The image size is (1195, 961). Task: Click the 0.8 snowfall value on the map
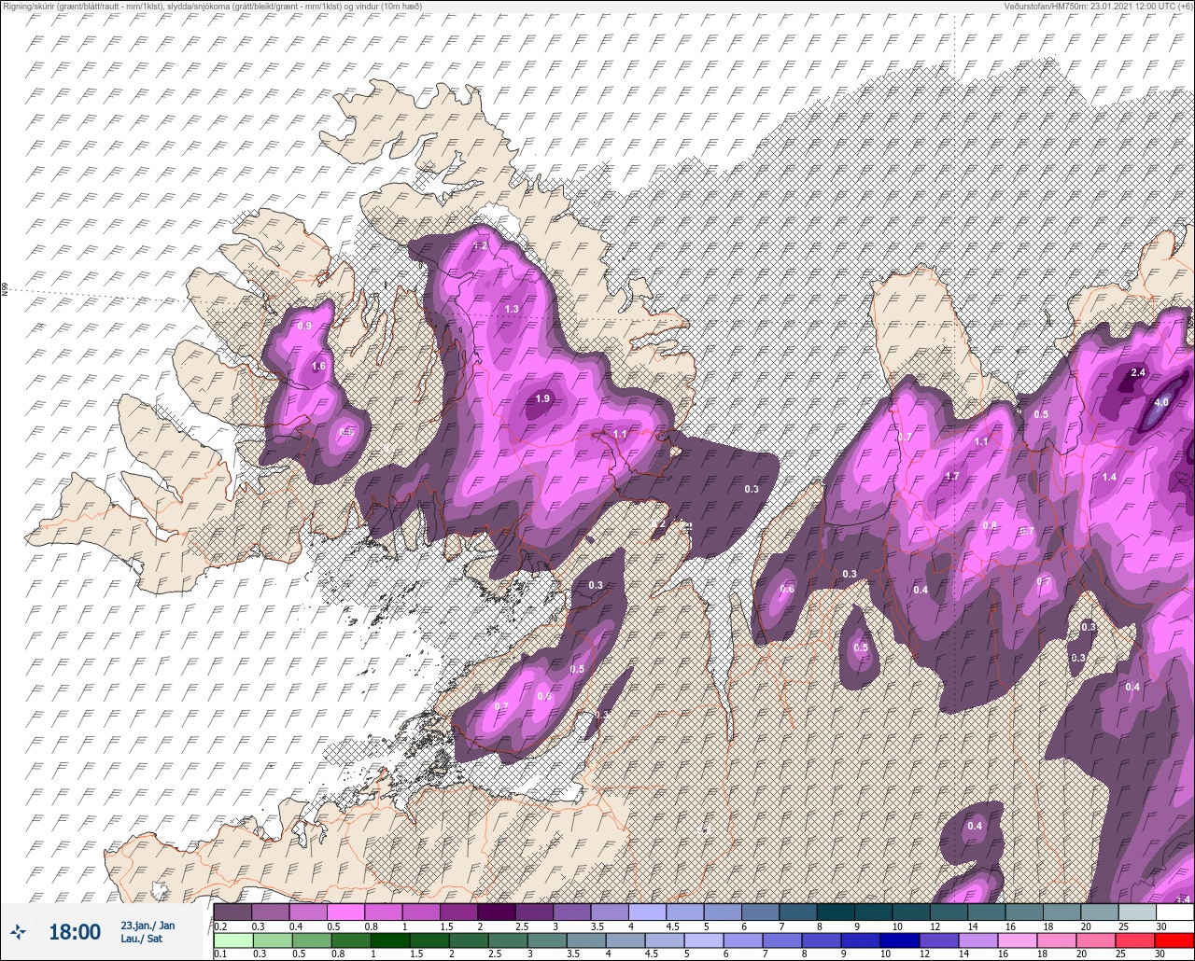990,525
